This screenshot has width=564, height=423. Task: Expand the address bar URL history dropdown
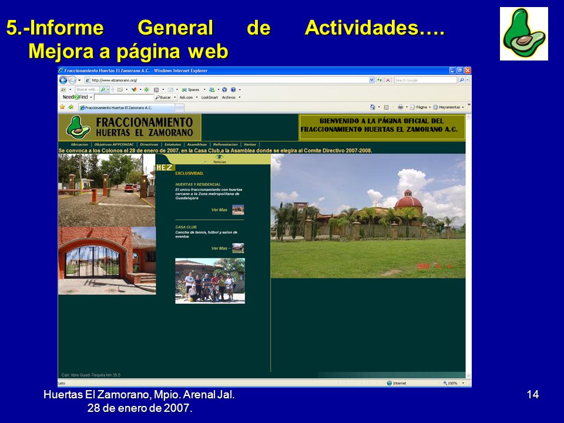371,80
